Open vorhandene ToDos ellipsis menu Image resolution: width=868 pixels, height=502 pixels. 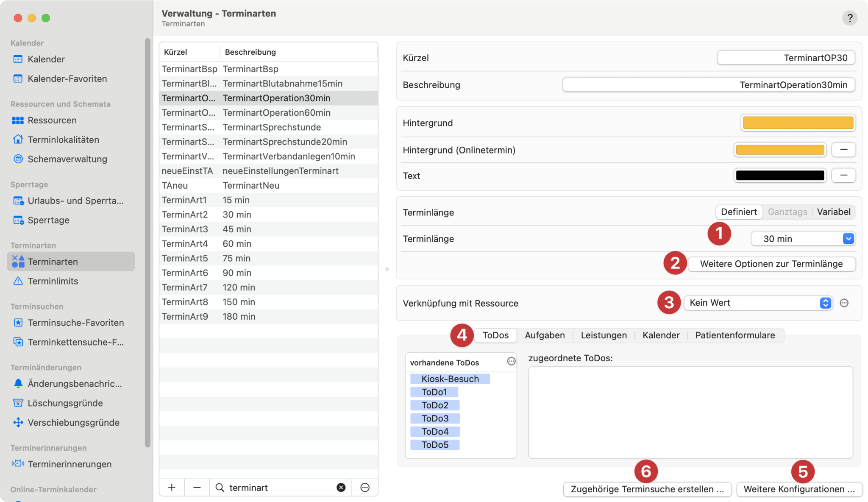[511, 361]
